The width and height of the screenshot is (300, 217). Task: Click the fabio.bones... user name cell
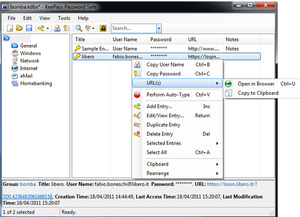click(x=127, y=56)
